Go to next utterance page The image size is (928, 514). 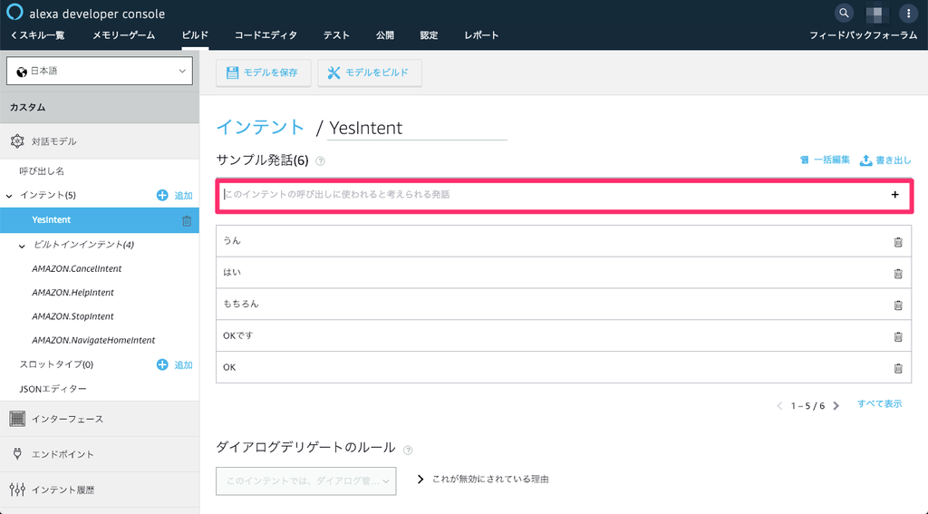(836, 405)
